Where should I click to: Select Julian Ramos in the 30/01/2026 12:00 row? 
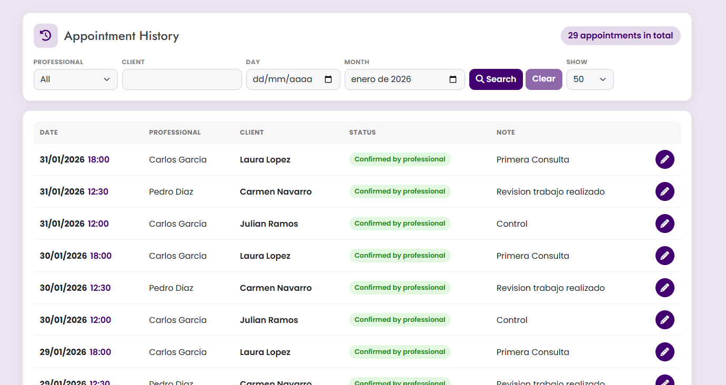[269, 320]
